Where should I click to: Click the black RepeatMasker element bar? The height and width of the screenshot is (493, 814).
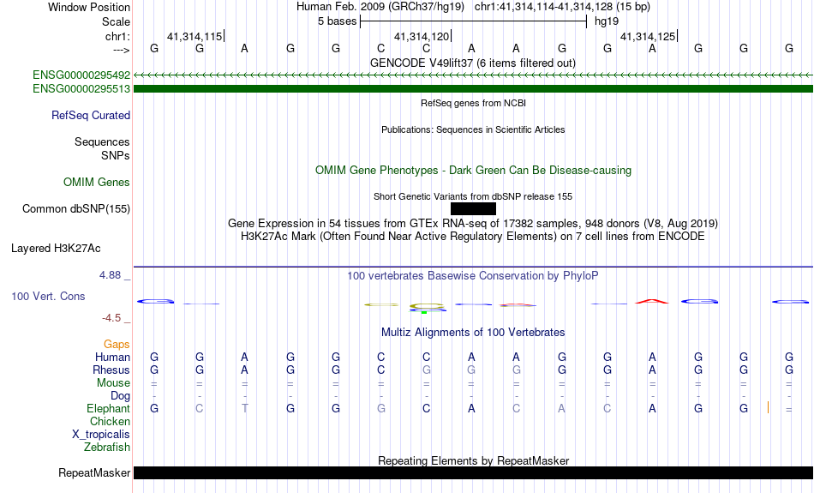(474, 472)
